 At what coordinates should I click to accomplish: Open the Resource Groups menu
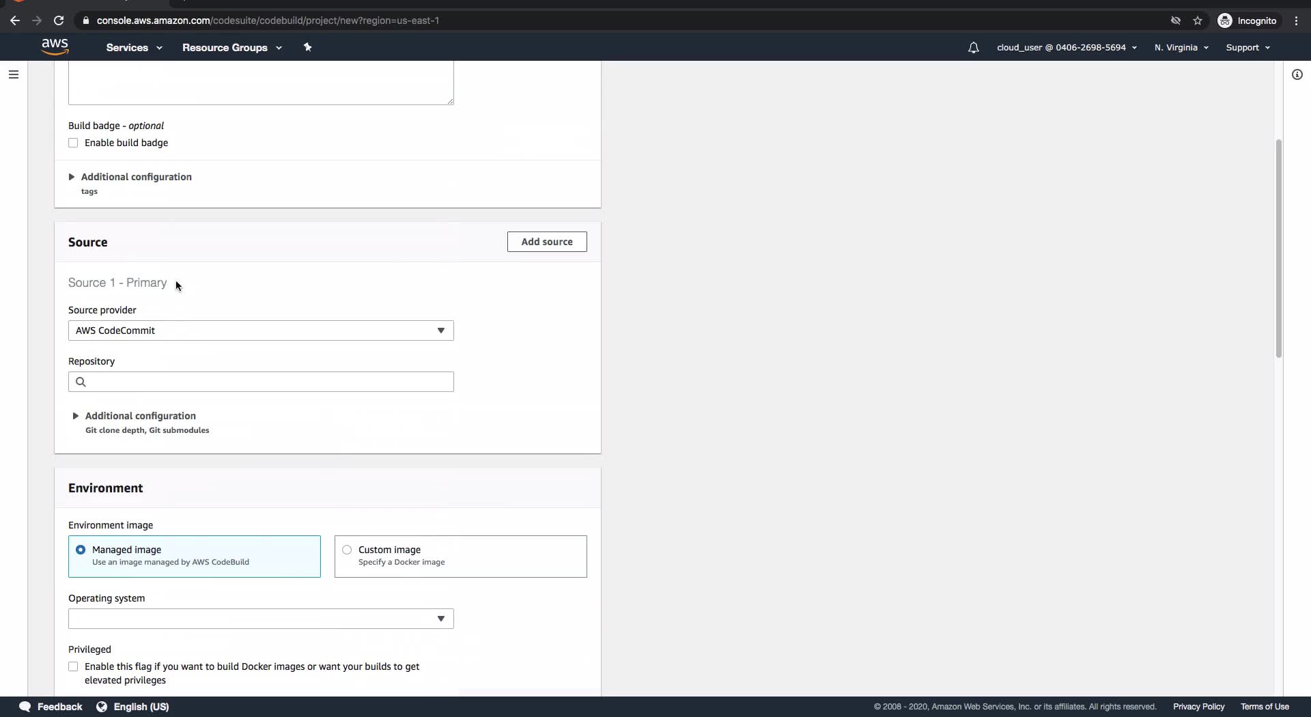click(231, 47)
